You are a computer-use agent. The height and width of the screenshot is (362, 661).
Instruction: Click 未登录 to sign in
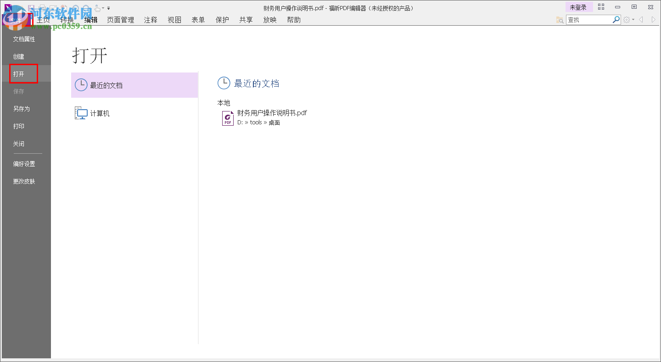point(579,7)
